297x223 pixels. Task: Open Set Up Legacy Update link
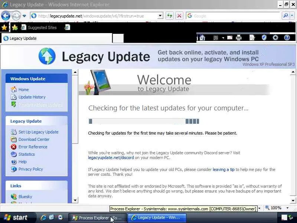(39, 132)
